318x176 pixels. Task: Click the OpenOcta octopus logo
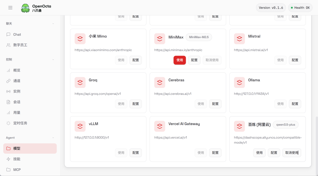pyautogui.click(x=25, y=8)
